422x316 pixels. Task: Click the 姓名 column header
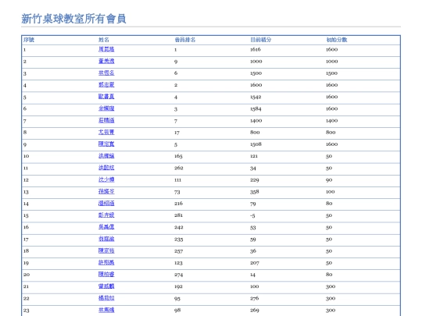(x=104, y=40)
